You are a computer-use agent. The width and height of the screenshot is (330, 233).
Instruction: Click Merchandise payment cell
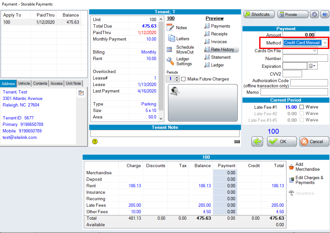(x=225, y=173)
